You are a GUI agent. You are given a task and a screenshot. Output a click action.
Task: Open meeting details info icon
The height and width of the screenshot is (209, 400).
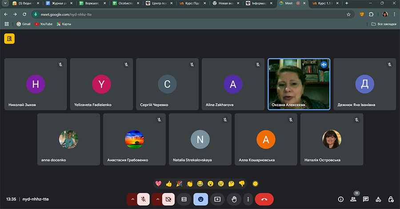(x=341, y=199)
